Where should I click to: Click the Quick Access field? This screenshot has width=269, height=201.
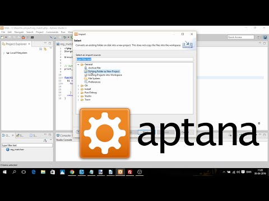coord(240,37)
